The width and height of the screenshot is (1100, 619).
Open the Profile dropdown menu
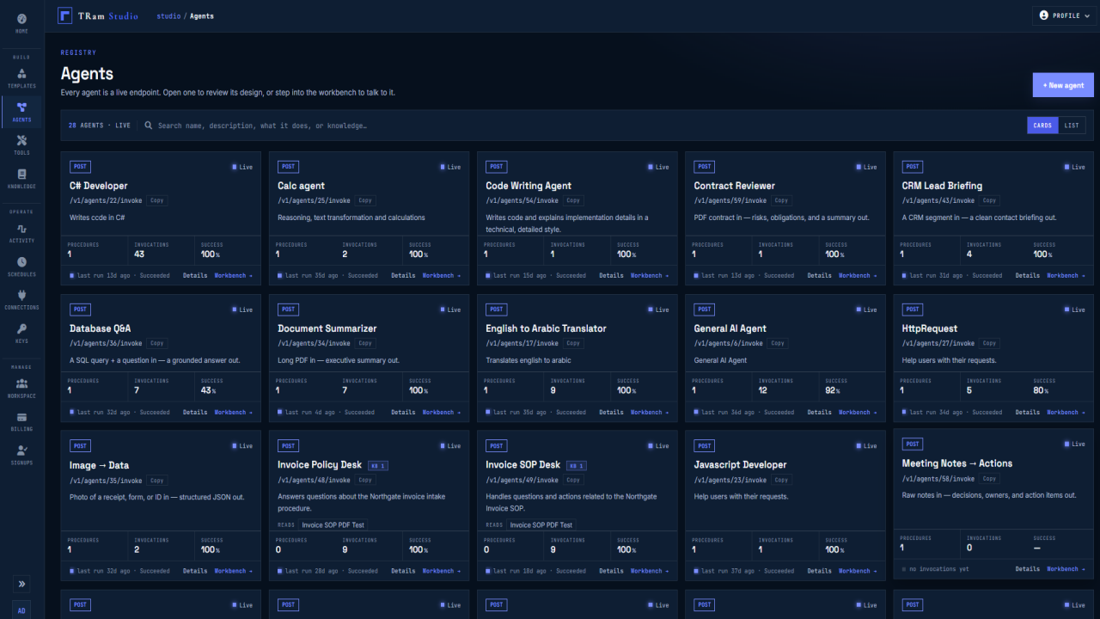[x=1065, y=15]
